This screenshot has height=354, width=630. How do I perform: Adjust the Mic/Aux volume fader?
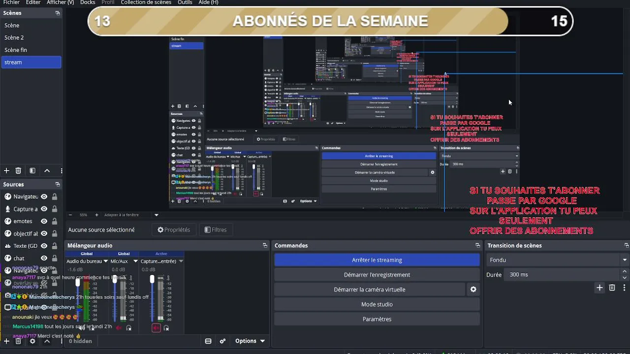[x=115, y=279]
